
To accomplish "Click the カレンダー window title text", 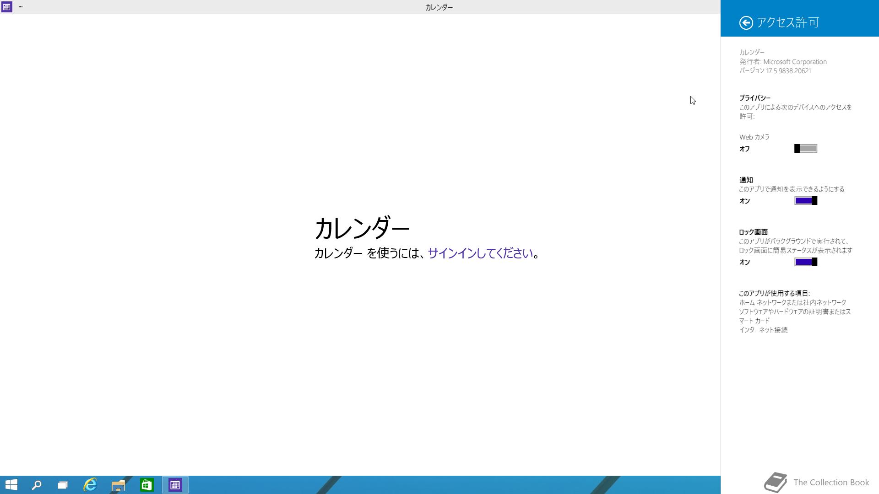I will [x=439, y=7].
